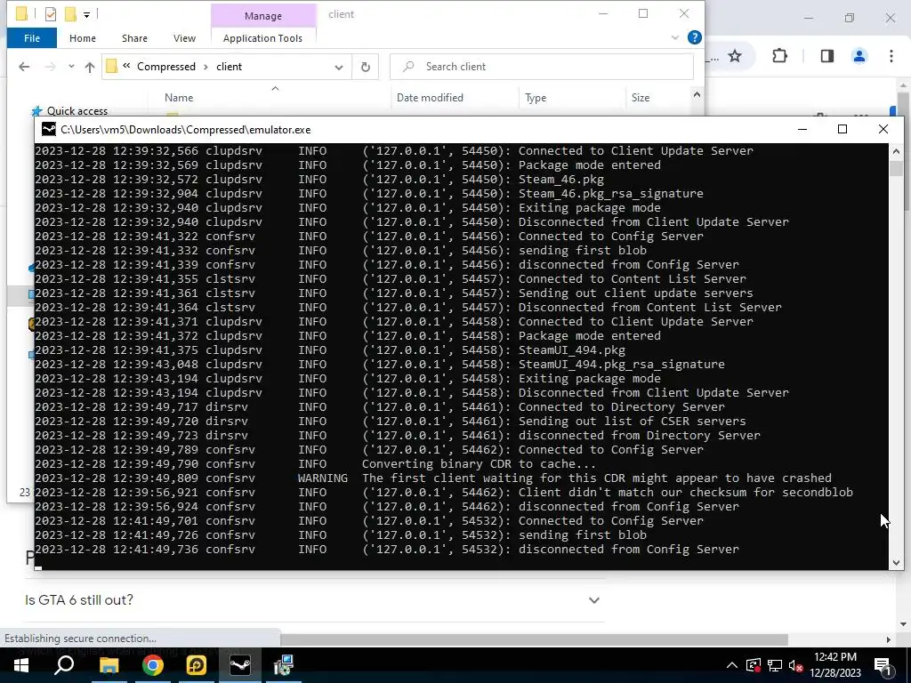Viewport: 911px width, 683px height.
Task: Select the emulator icon in taskbar
Action: click(240, 665)
